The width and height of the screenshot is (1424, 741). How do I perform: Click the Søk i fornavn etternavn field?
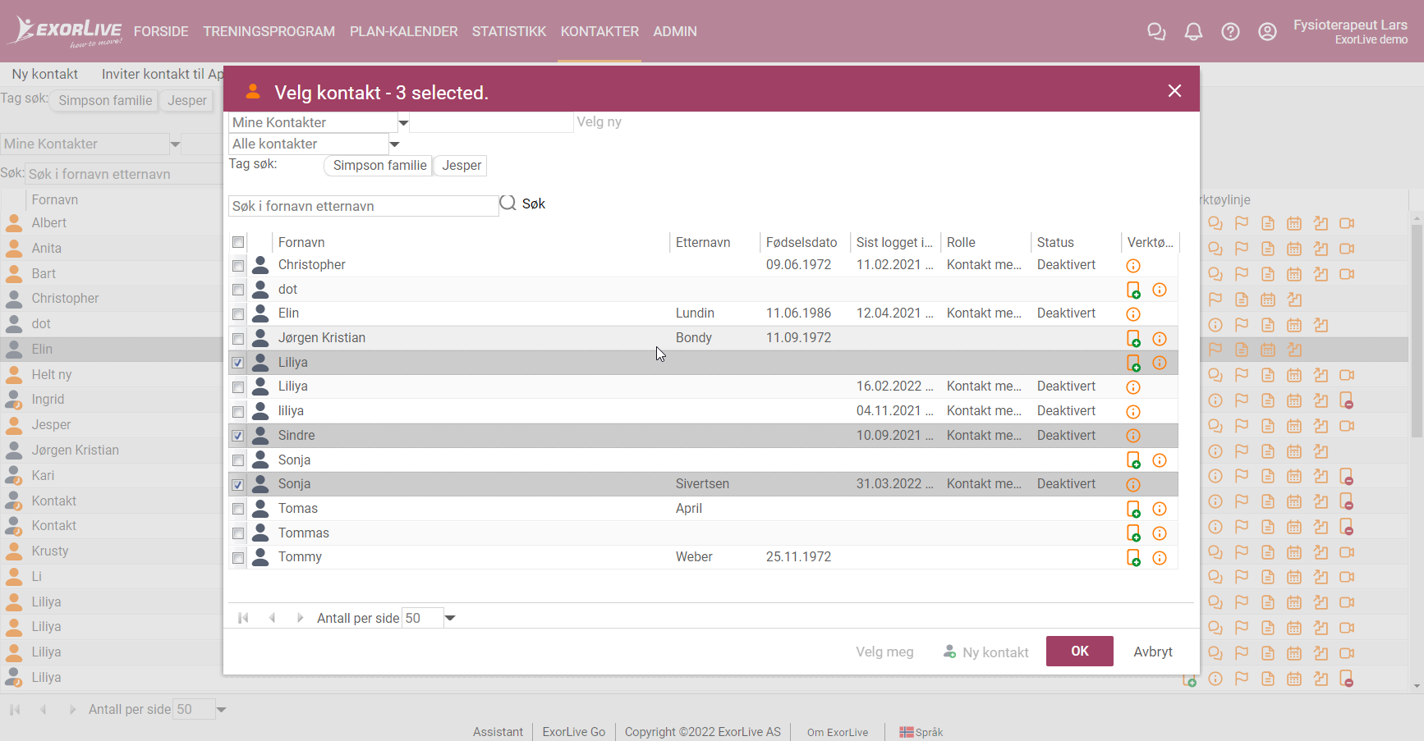(361, 205)
